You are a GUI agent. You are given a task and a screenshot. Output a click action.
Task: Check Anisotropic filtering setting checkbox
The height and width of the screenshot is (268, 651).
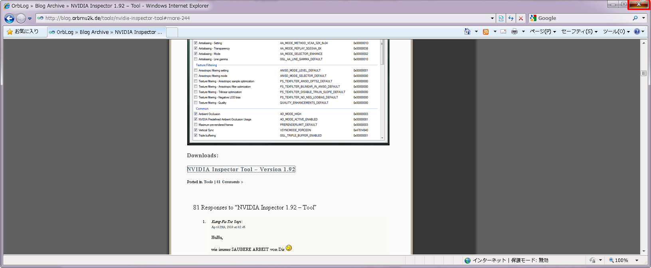(x=196, y=70)
